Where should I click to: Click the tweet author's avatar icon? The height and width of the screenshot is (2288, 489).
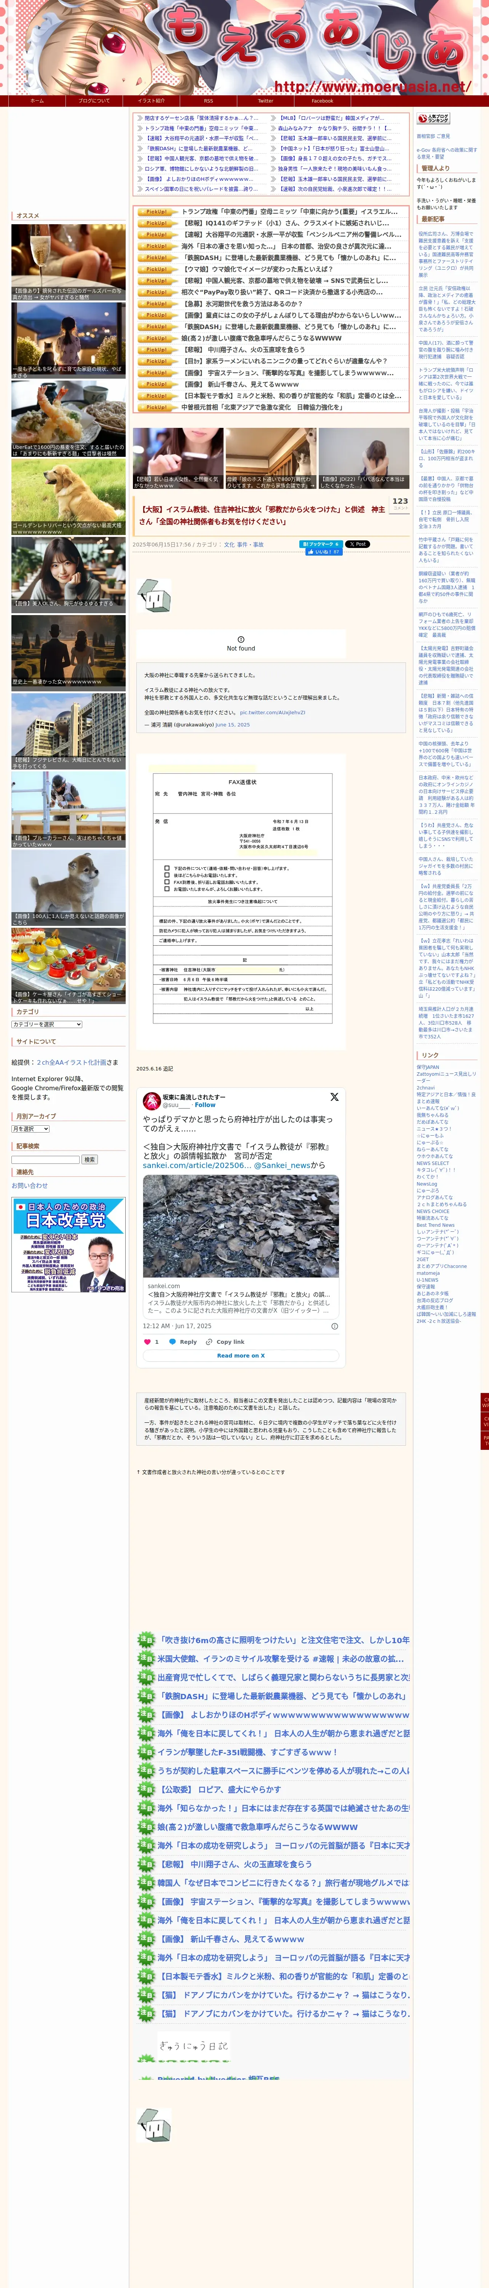click(x=152, y=1101)
